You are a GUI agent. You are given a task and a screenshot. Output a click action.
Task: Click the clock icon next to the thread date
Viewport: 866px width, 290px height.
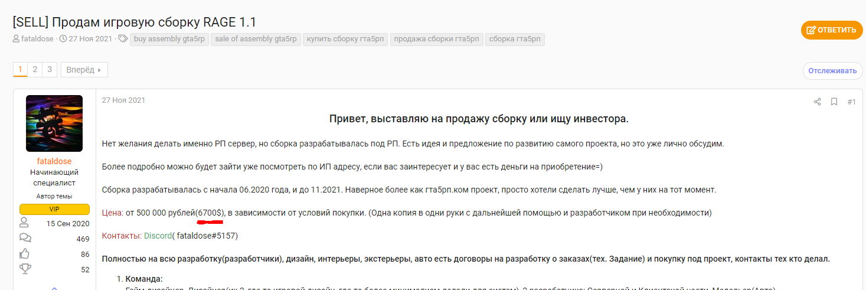[x=63, y=40]
